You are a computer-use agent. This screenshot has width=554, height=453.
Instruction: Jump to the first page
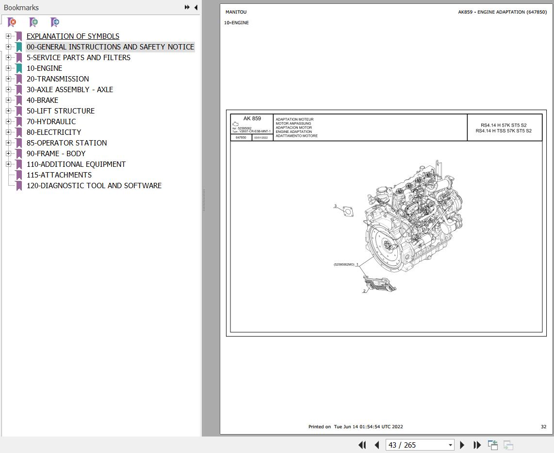click(362, 445)
